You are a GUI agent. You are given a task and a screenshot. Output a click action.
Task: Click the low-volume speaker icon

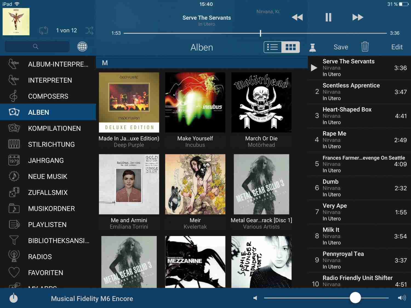255,298
